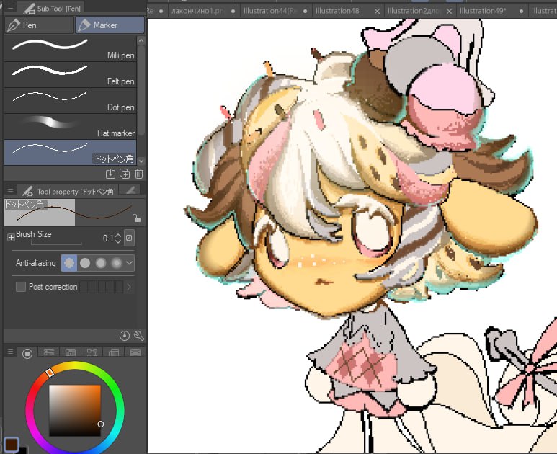
Task: Toggle the lock icon on stroke preview
Action: tap(135, 217)
